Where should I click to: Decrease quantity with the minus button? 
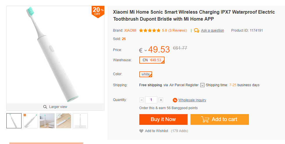[x=142, y=100]
